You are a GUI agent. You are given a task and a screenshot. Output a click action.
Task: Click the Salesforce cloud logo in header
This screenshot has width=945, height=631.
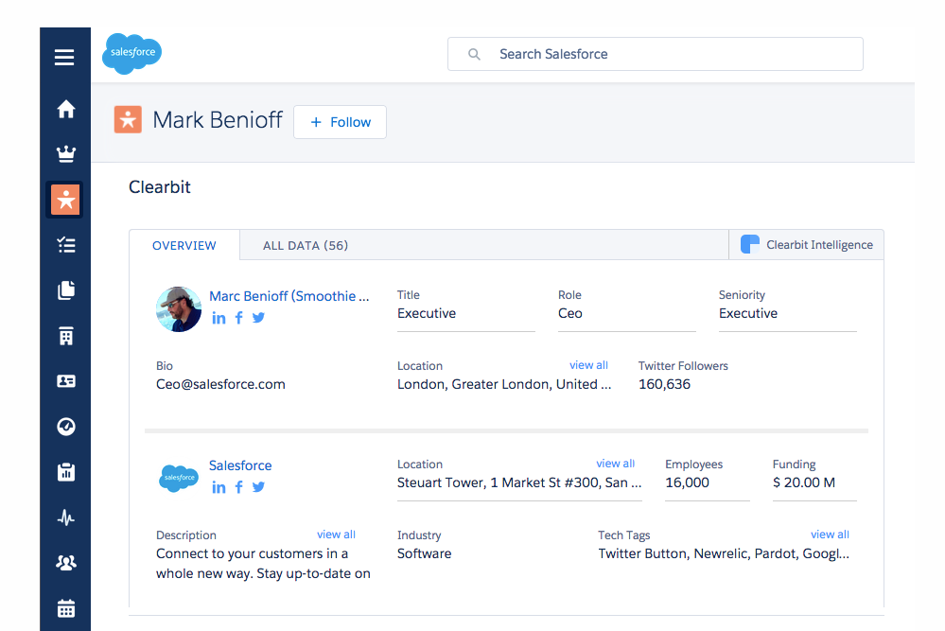132,54
